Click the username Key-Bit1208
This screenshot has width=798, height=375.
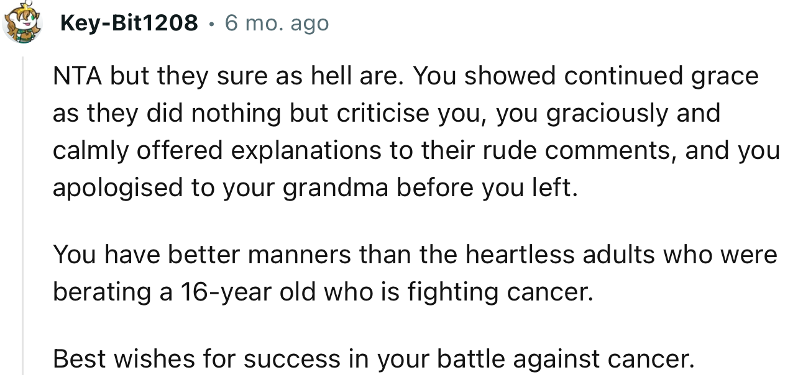coord(129,22)
